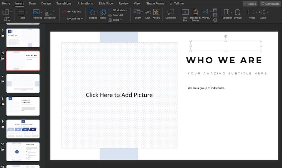
Task: Click the Symbol omega icon
Action: (238, 12)
